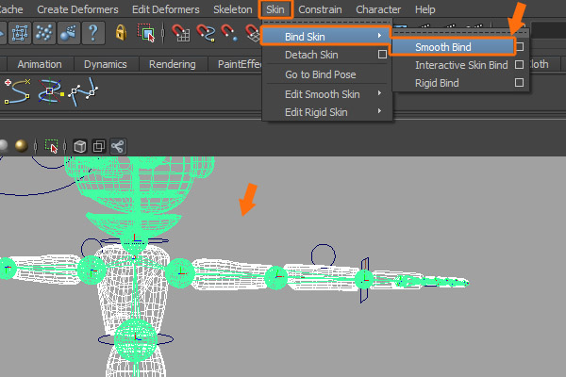Switch to the Animation shelf tab
566x377 pixels.
pos(40,64)
